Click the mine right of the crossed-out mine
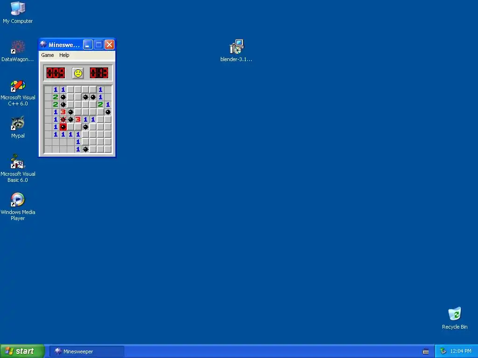478x358 pixels. coord(71,119)
